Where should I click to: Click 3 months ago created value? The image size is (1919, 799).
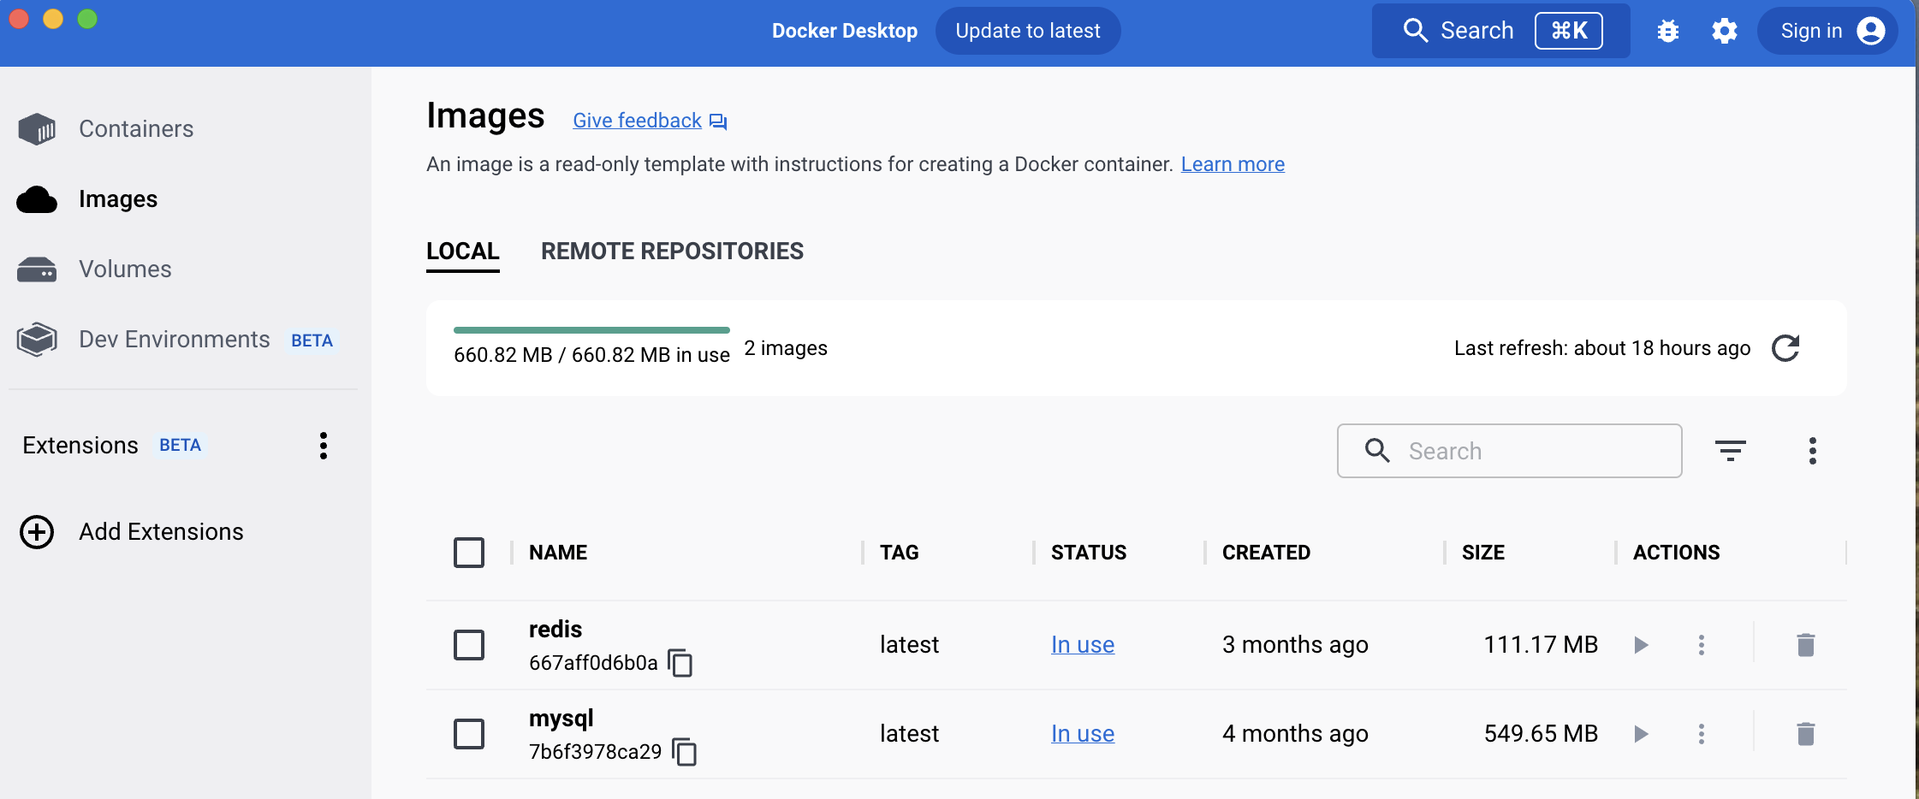[1295, 645]
